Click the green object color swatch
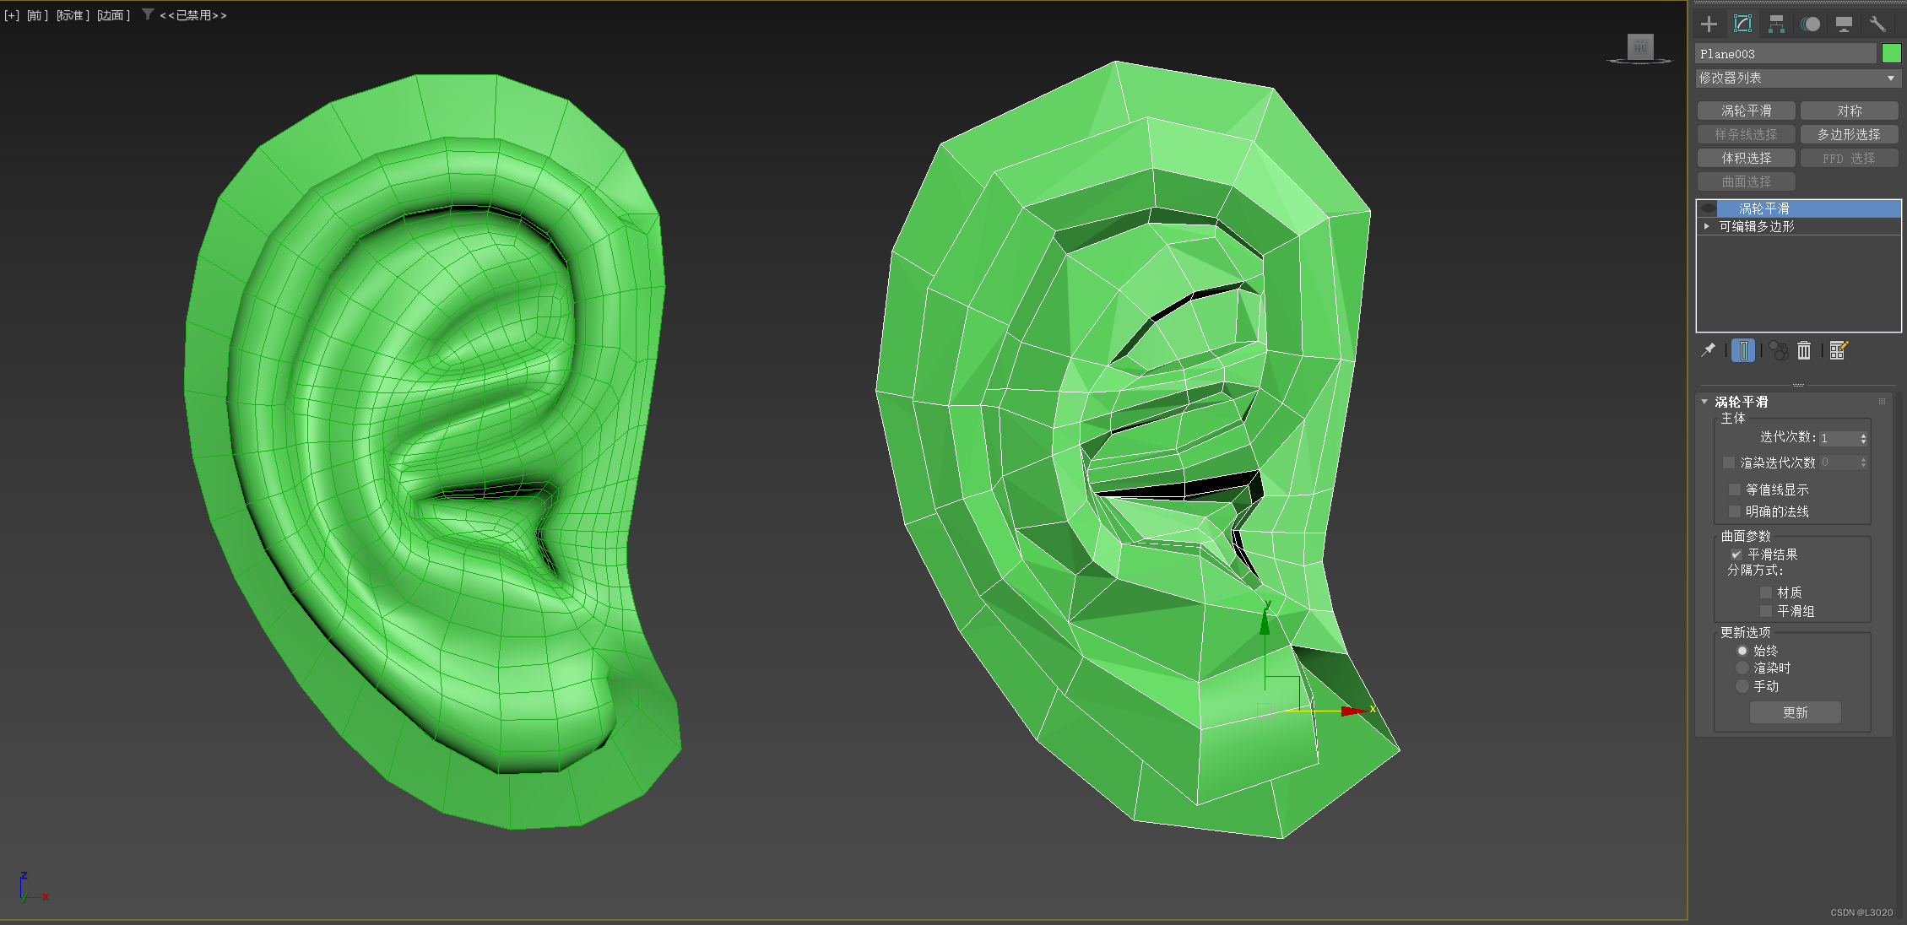The width and height of the screenshot is (1907, 925). coord(1891,53)
